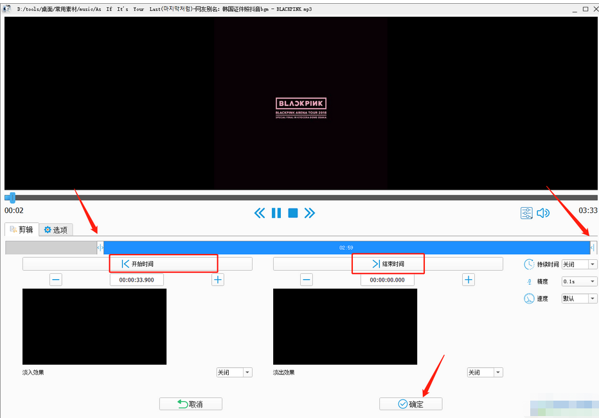
Task: Expand the 淡入效果 fade-in dropdown
Action: [x=234, y=372]
